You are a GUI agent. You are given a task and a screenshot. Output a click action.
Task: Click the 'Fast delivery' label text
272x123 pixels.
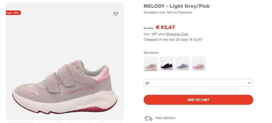pyautogui.click(x=165, y=118)
